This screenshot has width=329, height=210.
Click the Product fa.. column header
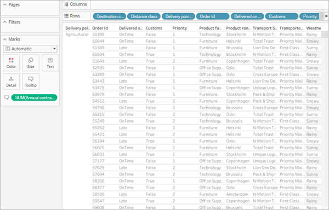(210, 28)
